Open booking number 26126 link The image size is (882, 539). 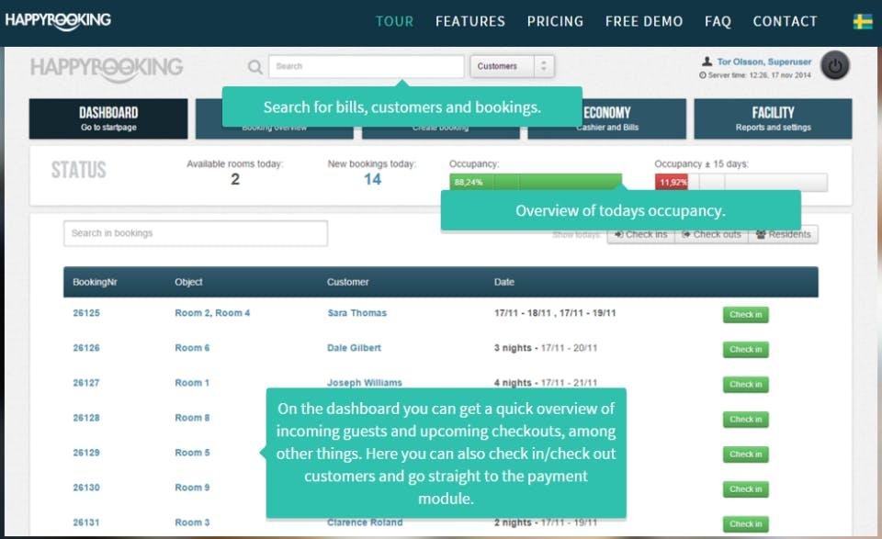pos(86,348)
